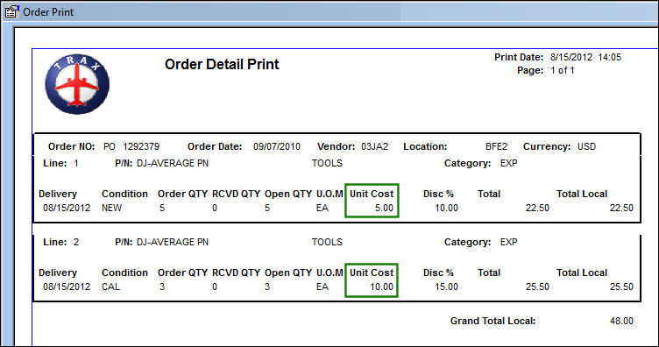Viewport: 659px width, 347px height.
Task: Select line 1 TOOLS text
Action: tap(327, 163)
